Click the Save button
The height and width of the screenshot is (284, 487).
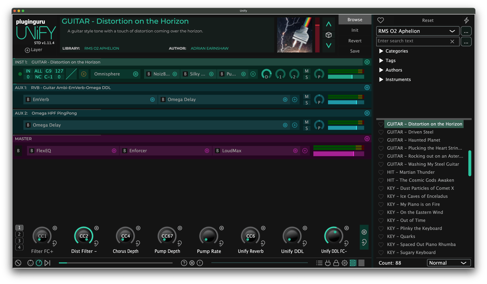(355, 51)
